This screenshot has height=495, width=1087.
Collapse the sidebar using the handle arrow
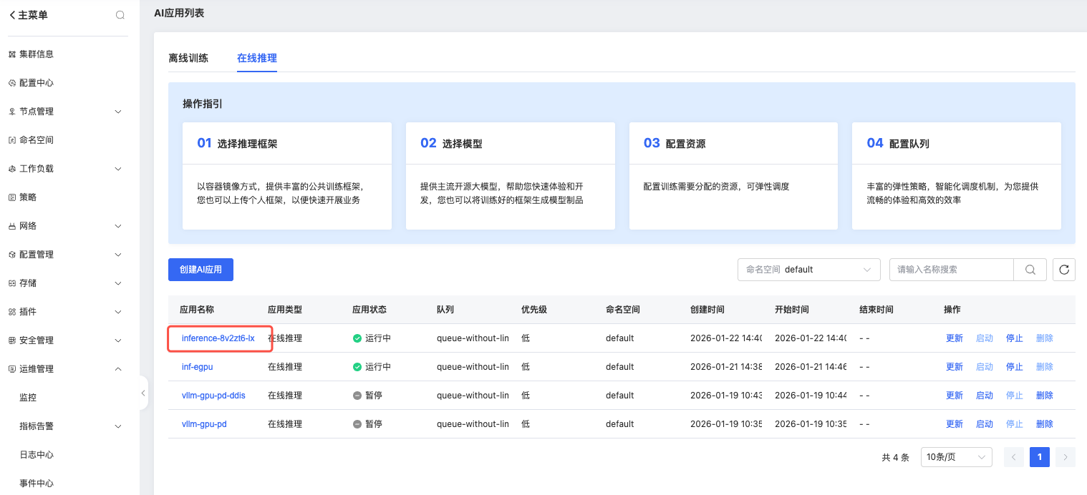(143, 393)
